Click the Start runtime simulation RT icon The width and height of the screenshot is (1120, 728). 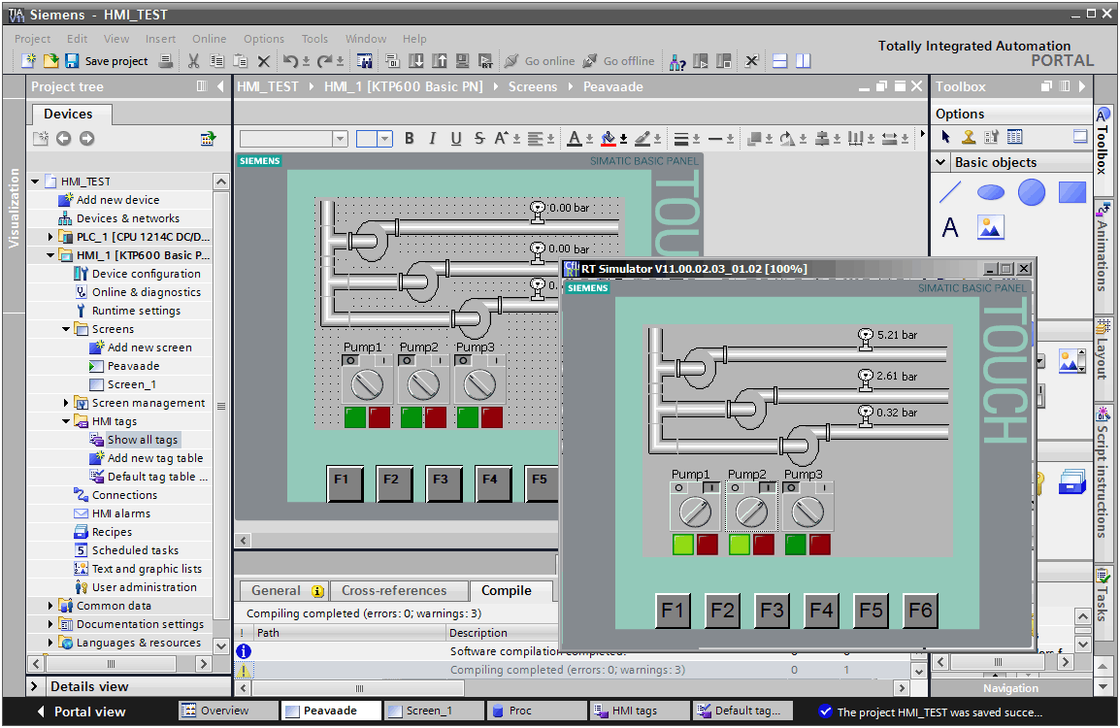point(485,61)
